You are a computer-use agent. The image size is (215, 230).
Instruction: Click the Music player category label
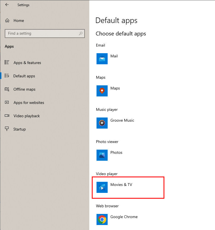click(x=107, y=109)
